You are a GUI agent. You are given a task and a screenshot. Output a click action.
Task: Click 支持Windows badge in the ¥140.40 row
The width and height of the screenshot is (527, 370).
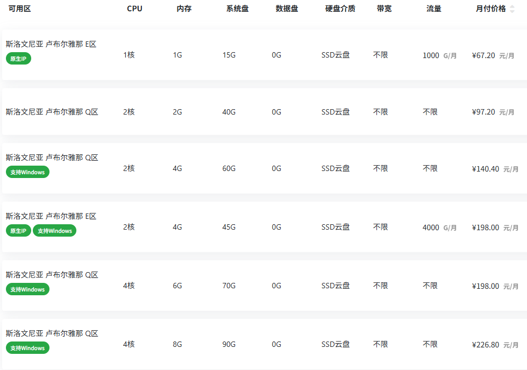(27, 172)
